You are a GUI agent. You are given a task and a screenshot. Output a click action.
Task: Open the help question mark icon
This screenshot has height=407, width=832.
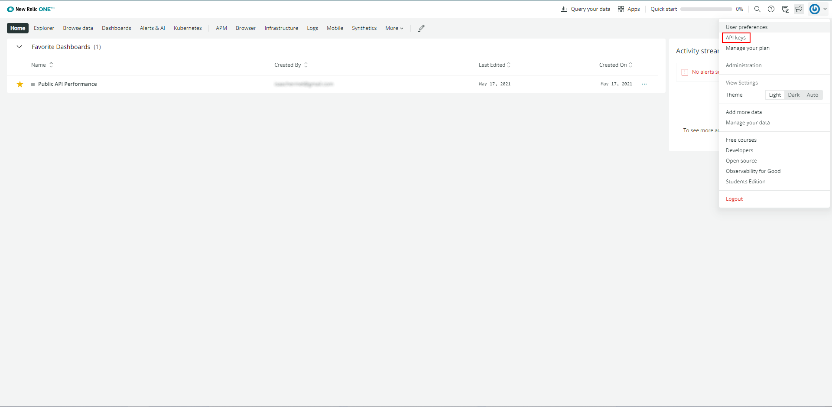771,9
